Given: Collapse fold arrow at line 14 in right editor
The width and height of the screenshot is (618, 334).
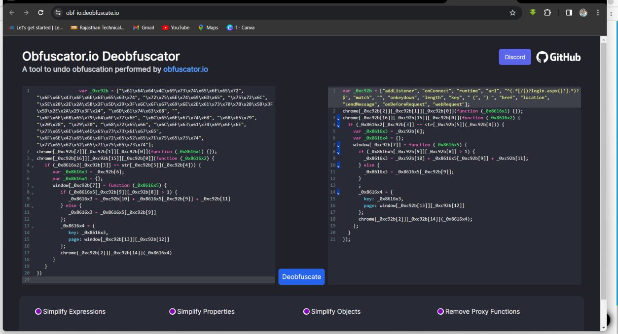Looking at the screenshot, I should 338,192.
